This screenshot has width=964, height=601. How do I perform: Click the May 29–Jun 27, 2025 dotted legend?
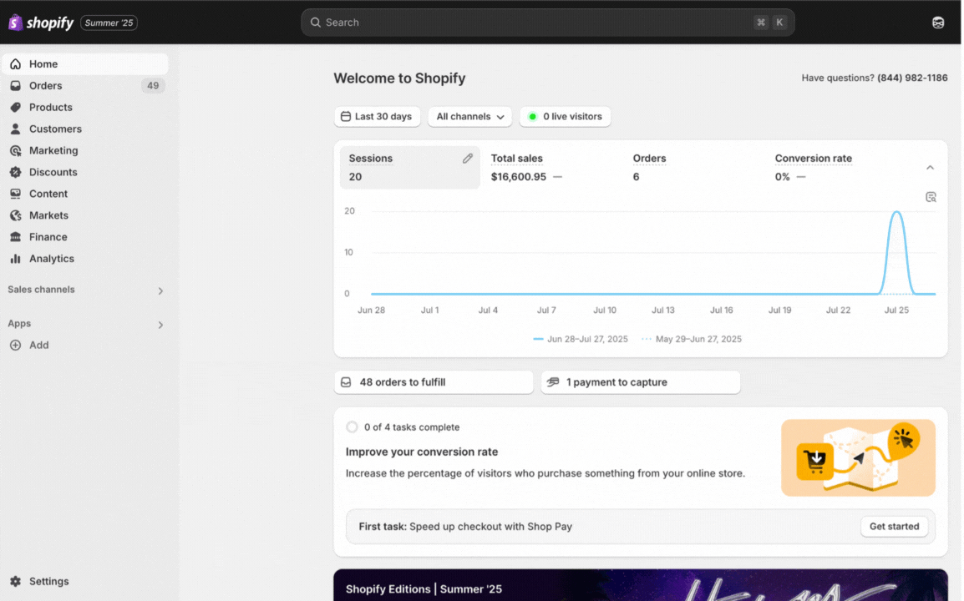tap(692, 339)
